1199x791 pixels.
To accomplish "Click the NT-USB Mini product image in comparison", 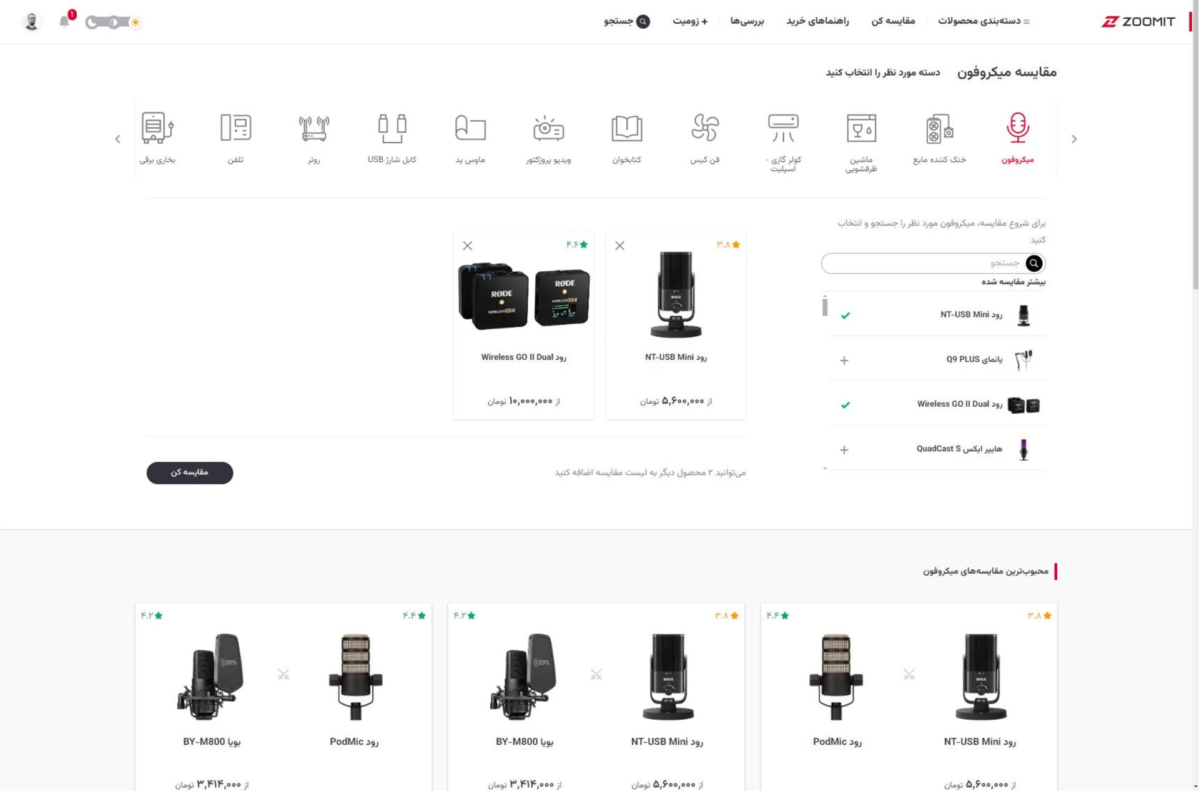I will (676, 295).
